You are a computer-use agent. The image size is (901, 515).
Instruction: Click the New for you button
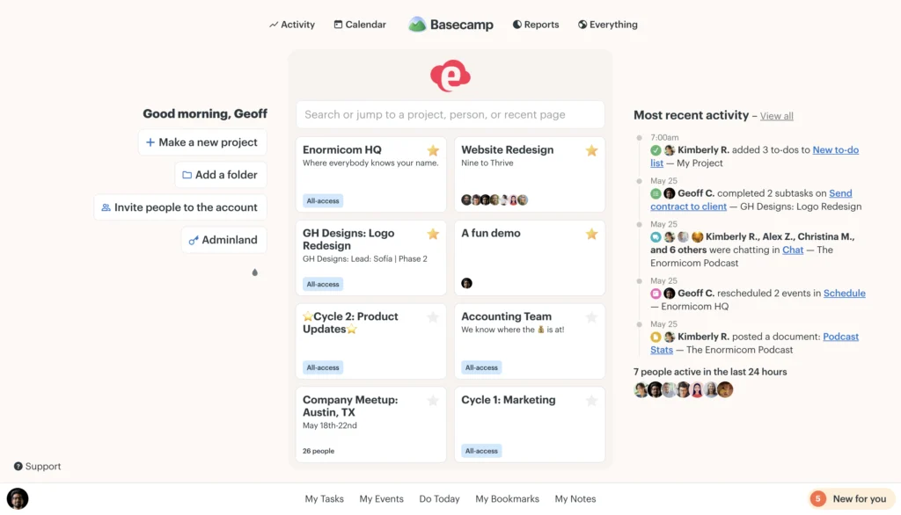coord(851,499)
